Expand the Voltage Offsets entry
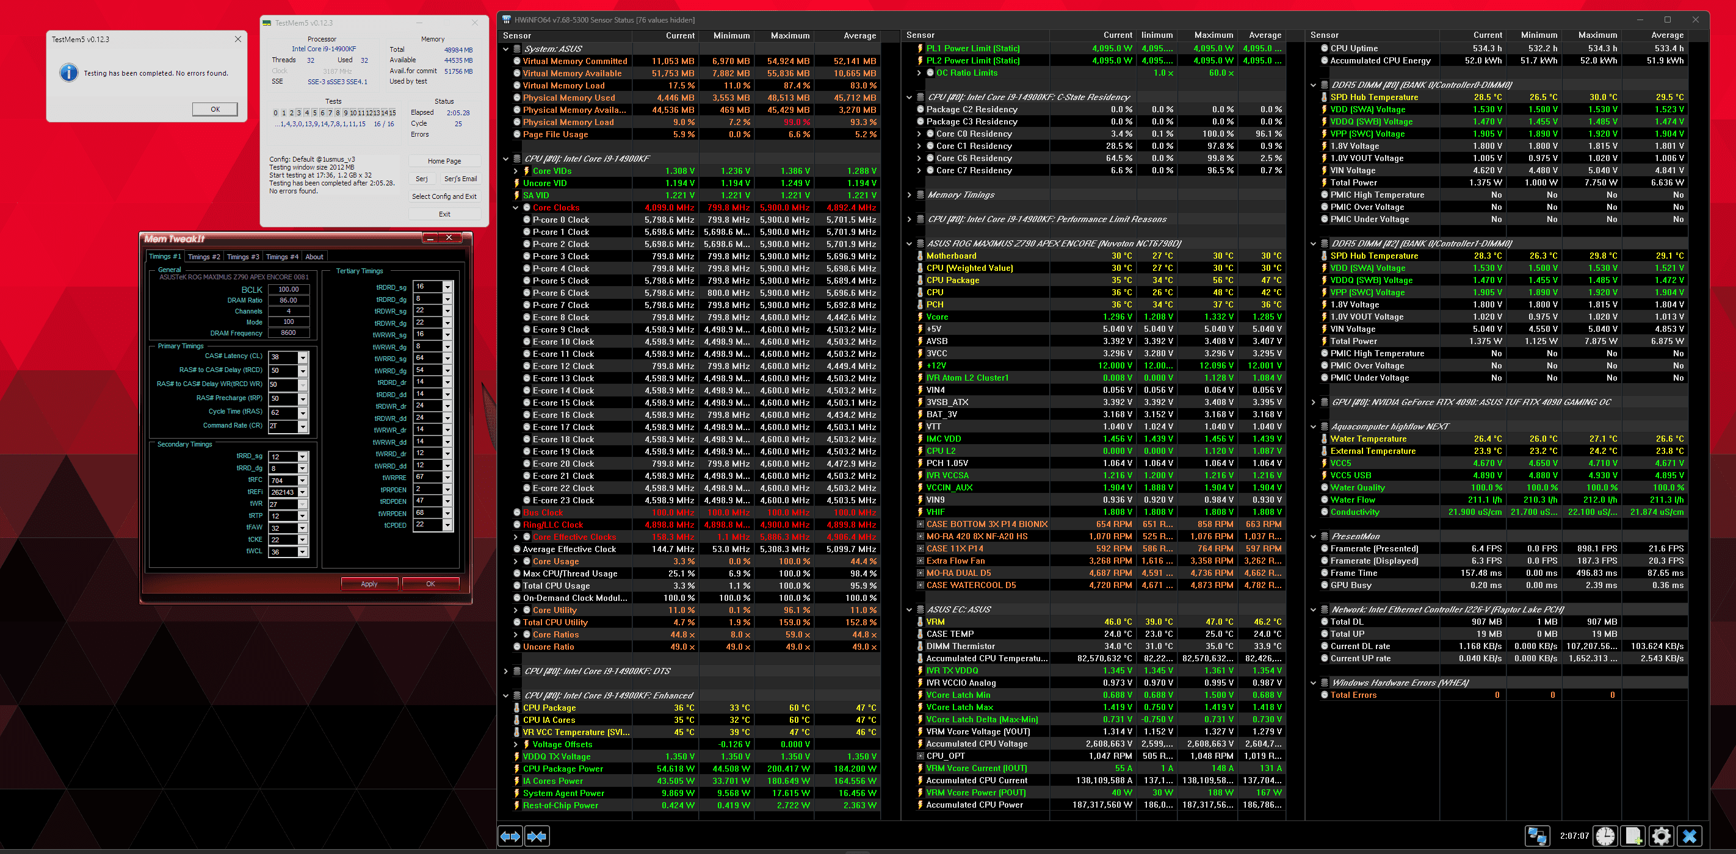This screenshot has width=1736, height=854. click(x=516, y=744)
